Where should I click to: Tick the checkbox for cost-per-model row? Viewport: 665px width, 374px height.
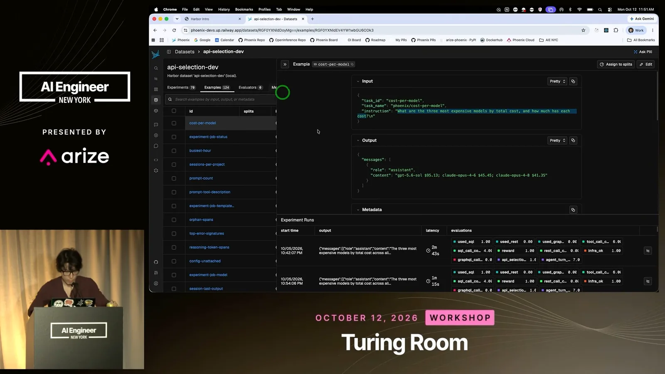click(174, 123)
